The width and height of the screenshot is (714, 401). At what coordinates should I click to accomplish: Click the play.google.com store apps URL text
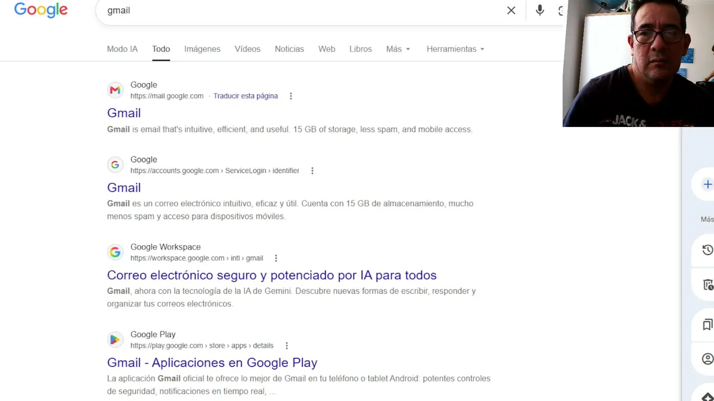pos(202,345)
